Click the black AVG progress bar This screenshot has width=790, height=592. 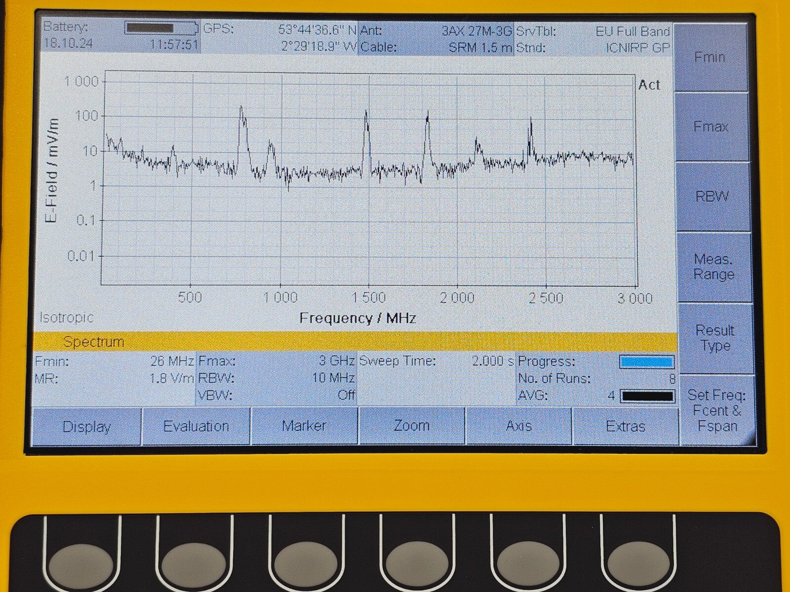[647, 396]
